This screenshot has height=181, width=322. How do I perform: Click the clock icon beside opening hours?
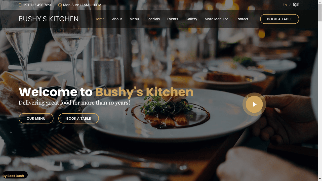[60, 5]
